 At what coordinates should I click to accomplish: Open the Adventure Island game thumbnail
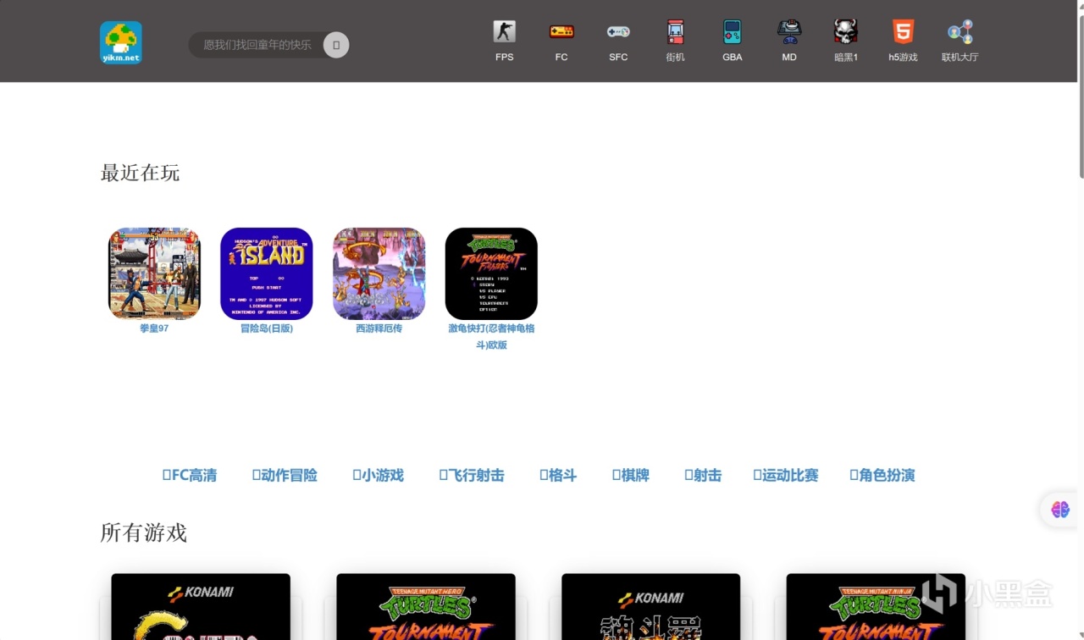pyautogui.click(x=267, y=273)
